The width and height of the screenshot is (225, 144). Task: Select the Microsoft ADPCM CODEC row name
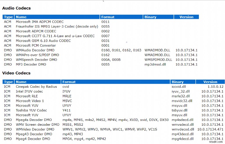click(x=36, y=31)
